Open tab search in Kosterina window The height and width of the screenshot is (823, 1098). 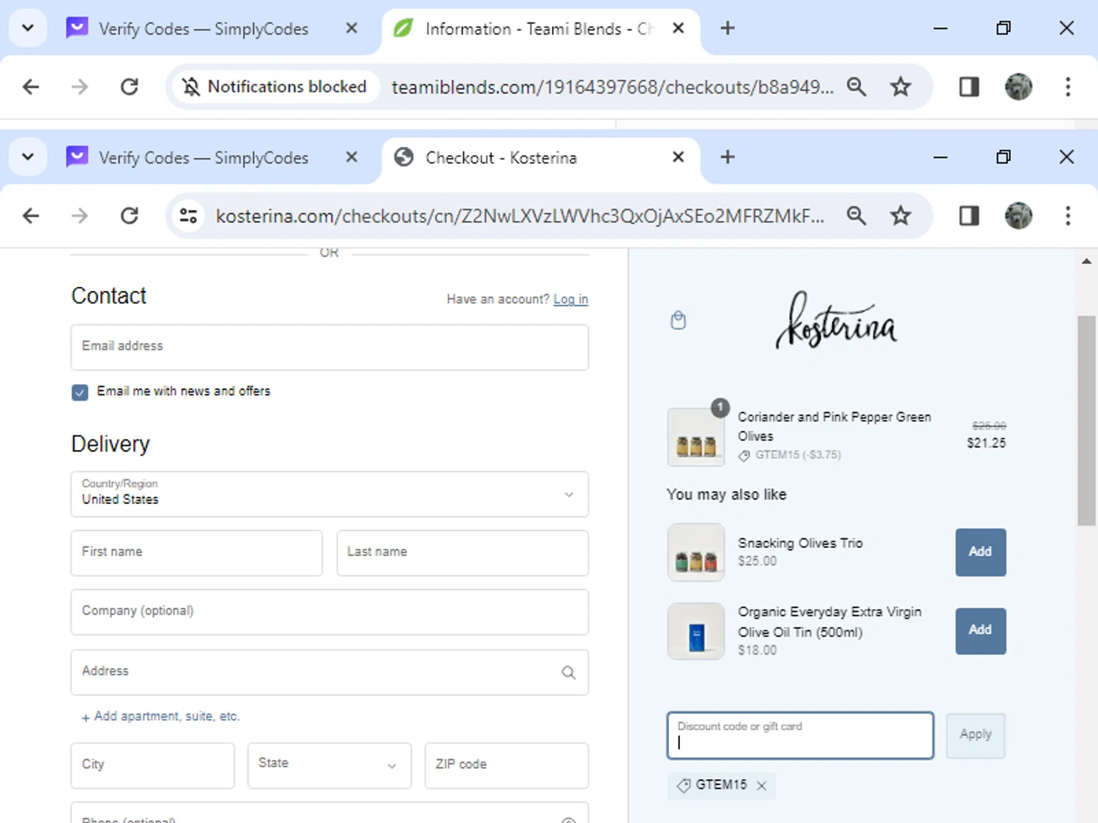28,157
